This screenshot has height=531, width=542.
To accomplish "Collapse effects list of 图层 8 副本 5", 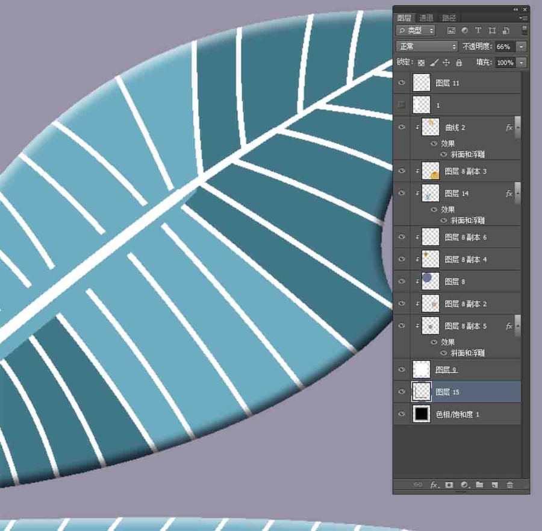I will (x=517, y=325).
